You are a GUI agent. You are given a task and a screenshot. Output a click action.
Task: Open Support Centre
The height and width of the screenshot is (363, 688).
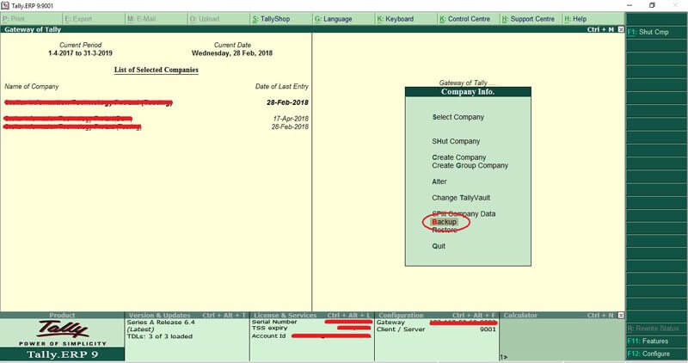click(528, 19)
